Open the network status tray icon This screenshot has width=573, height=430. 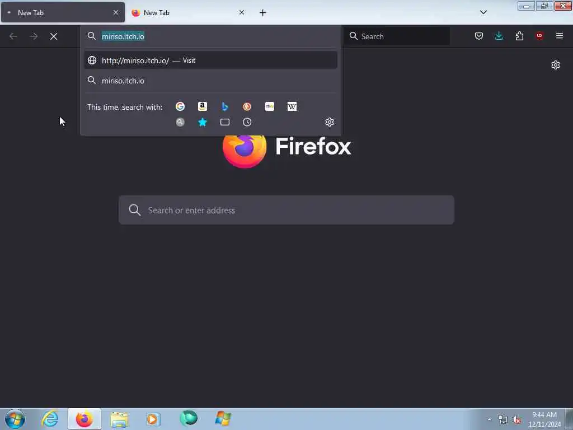[x=503, y=420]
